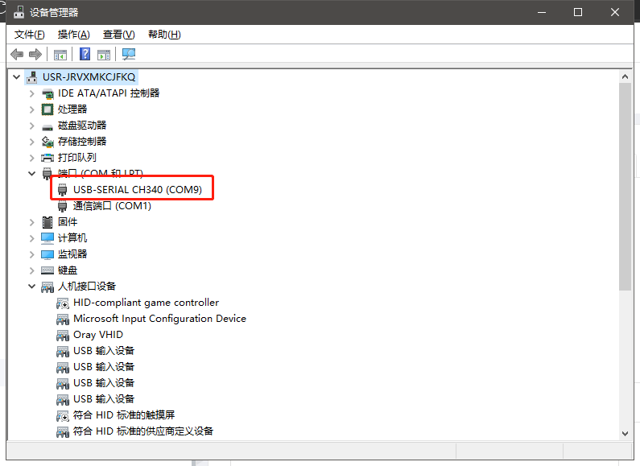The height and width of the screenshot is (466, 640).
Task: Click the Device Manager title bar icon
Action: tap(19, 12)
